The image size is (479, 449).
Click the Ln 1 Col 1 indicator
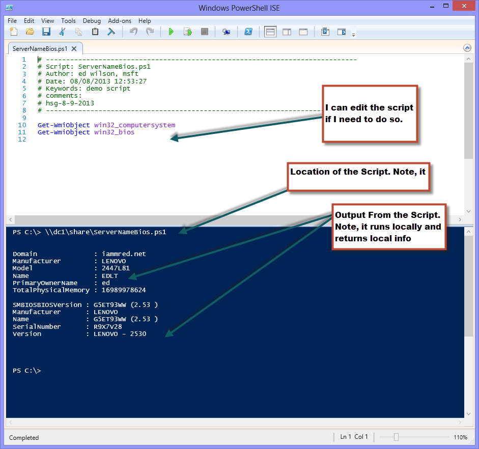point(354,437)
